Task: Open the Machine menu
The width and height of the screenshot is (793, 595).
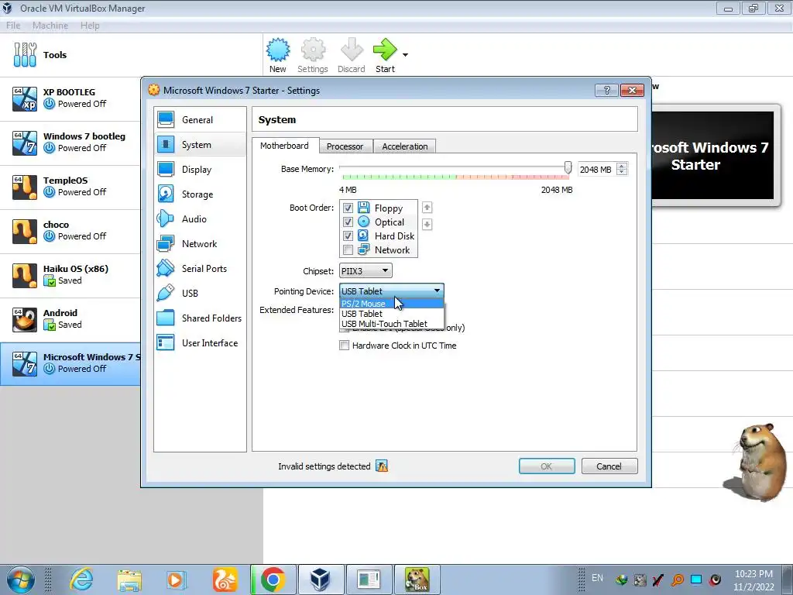Action: (50, 26)
